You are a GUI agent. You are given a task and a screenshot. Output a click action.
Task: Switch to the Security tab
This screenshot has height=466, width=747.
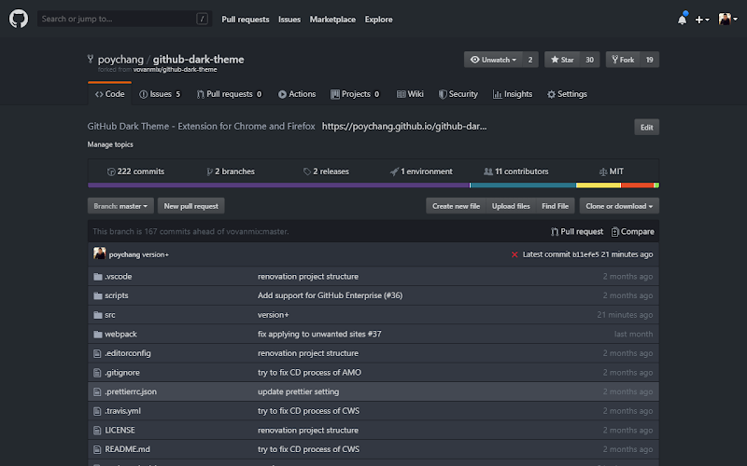click(458, 94)
